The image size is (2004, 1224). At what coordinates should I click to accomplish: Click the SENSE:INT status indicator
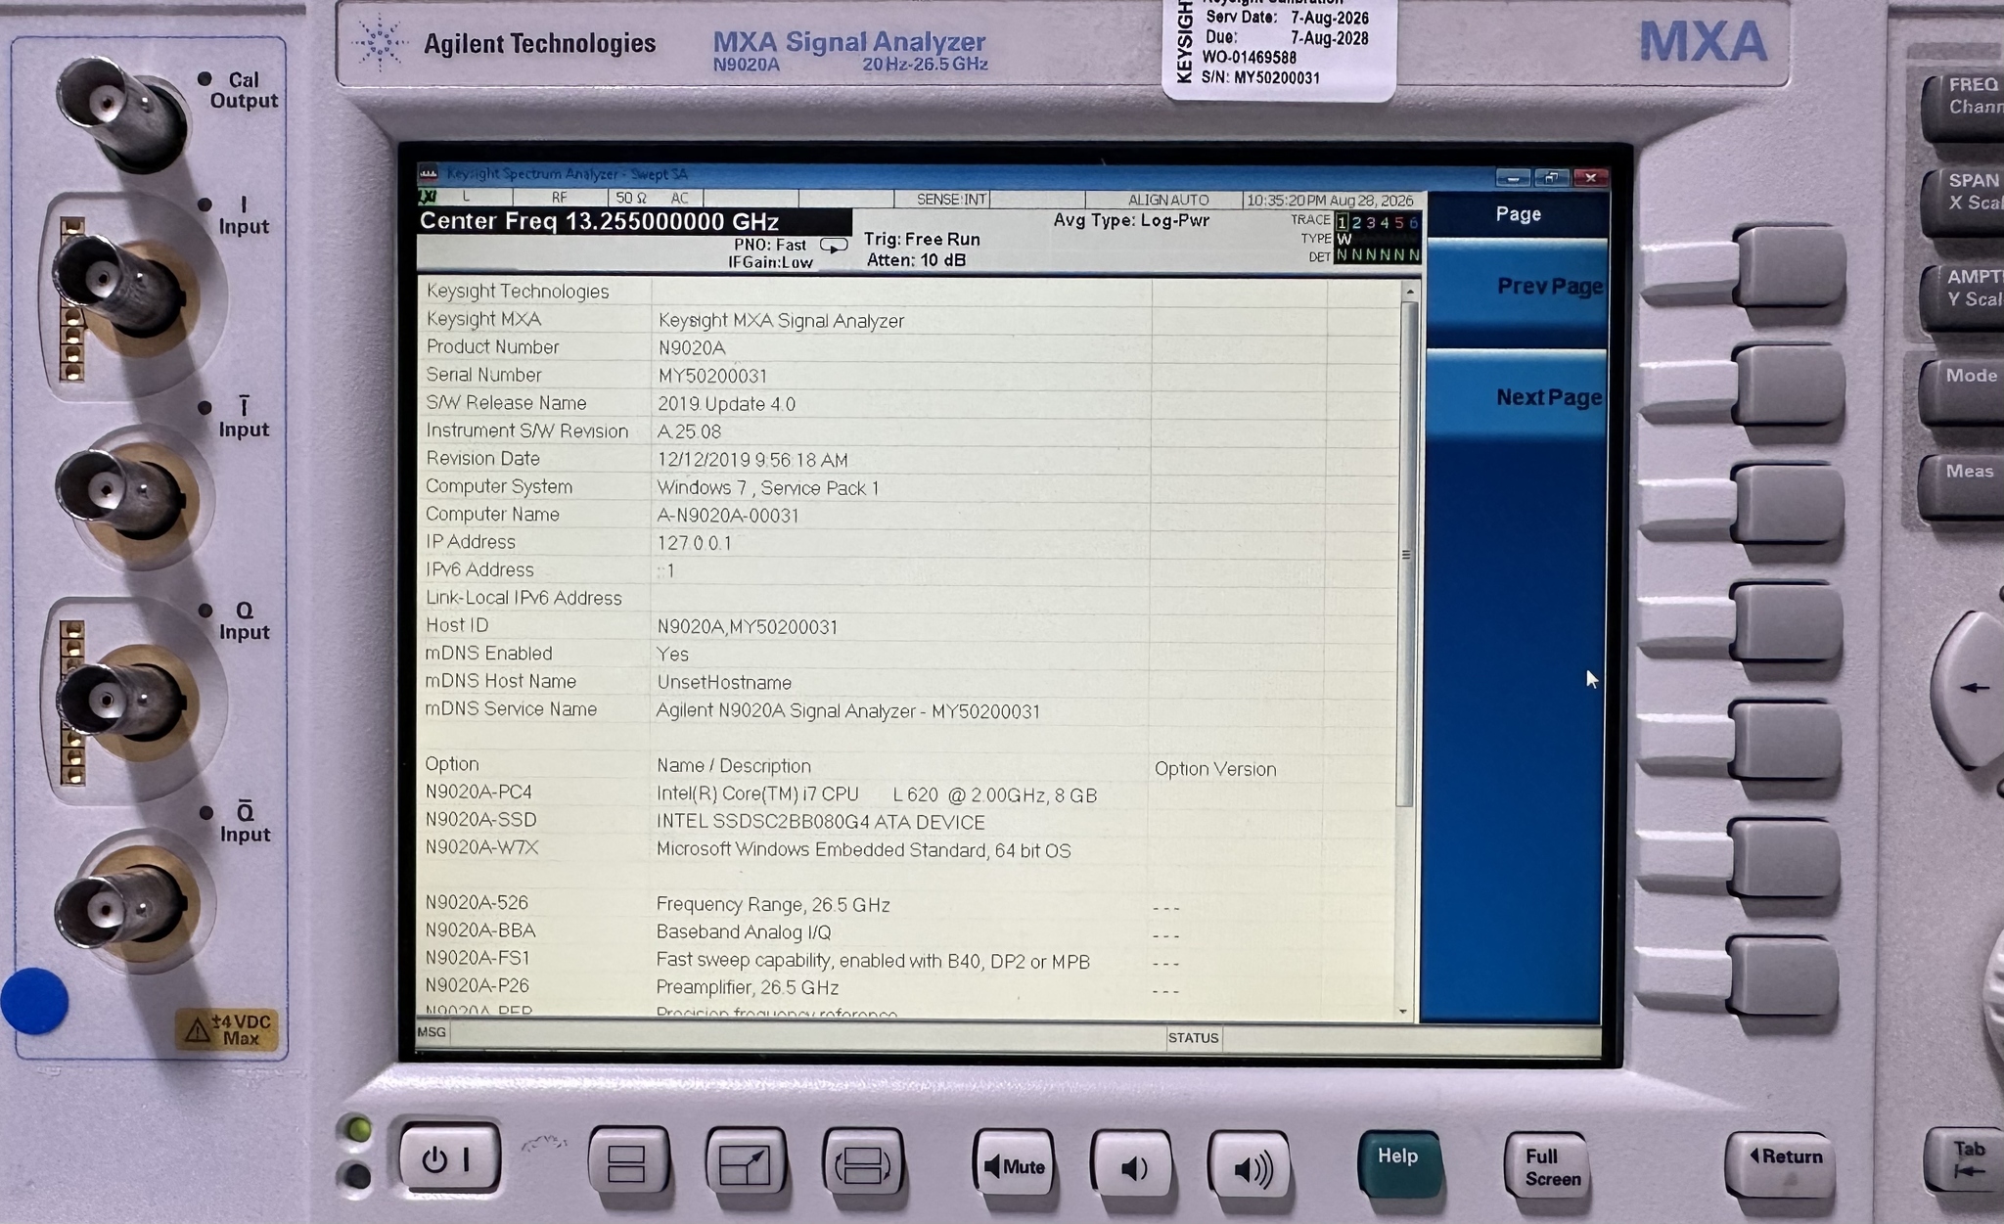[950, 200]
